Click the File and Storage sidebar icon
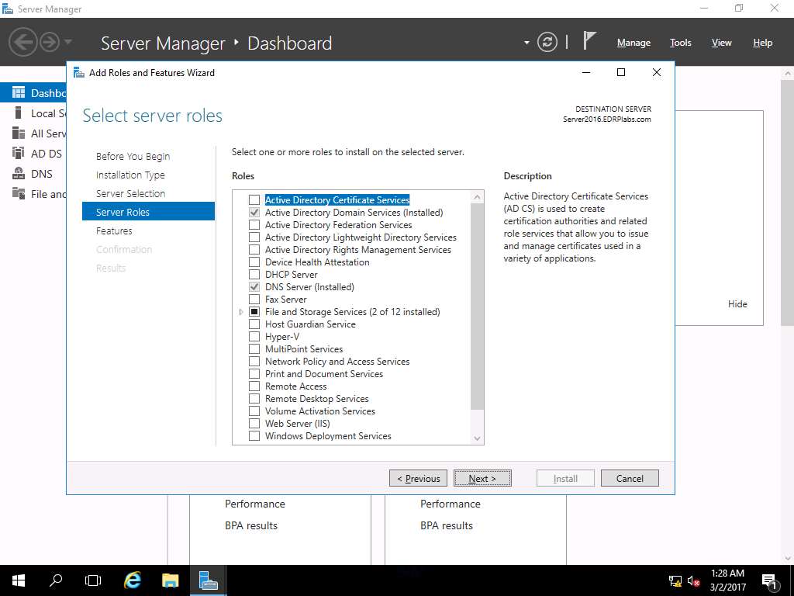 [19, 193]
